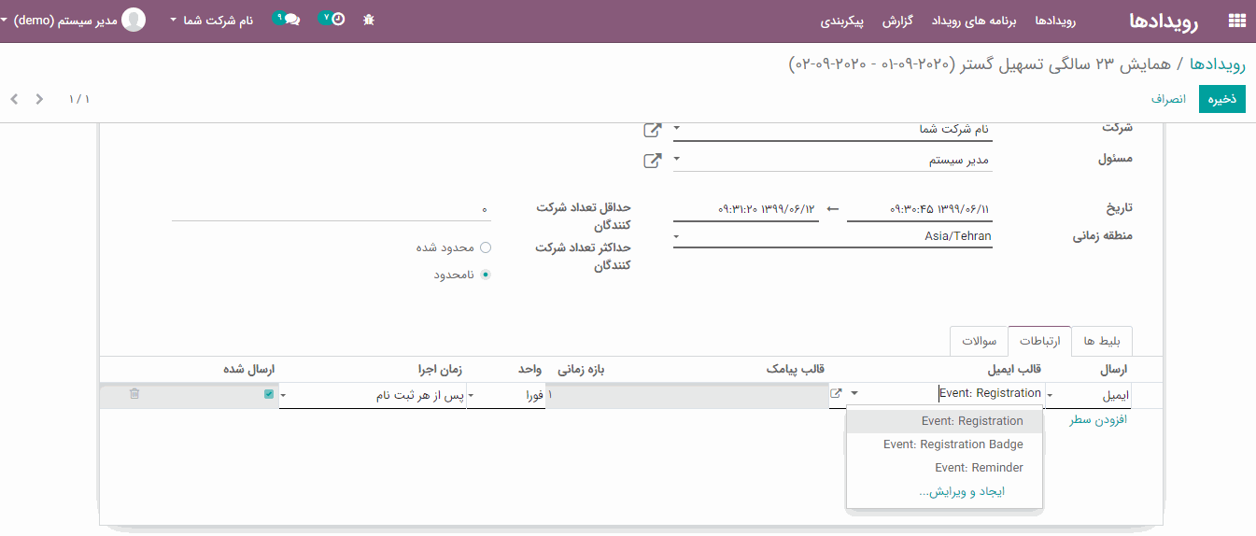Open external link for company field
The width and height of the screenshot is (1256, 536).
[x=653, y=130]
